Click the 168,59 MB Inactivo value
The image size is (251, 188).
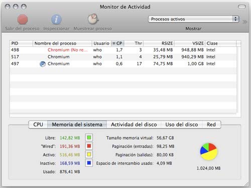tap(70, 163)
